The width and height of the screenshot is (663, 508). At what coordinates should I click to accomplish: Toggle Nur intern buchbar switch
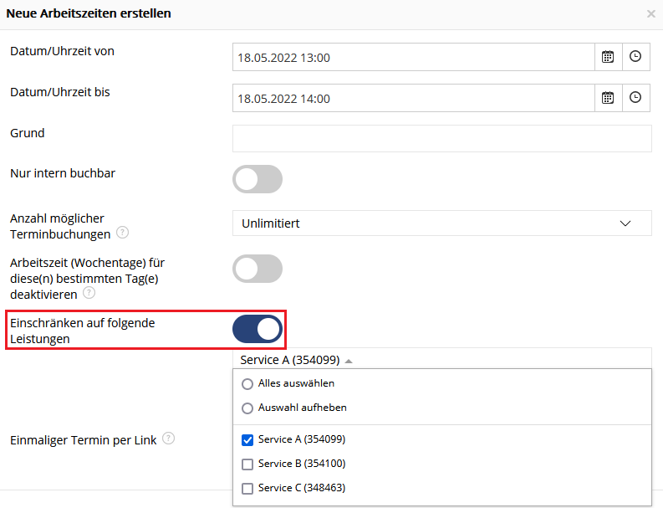[258, 179]
